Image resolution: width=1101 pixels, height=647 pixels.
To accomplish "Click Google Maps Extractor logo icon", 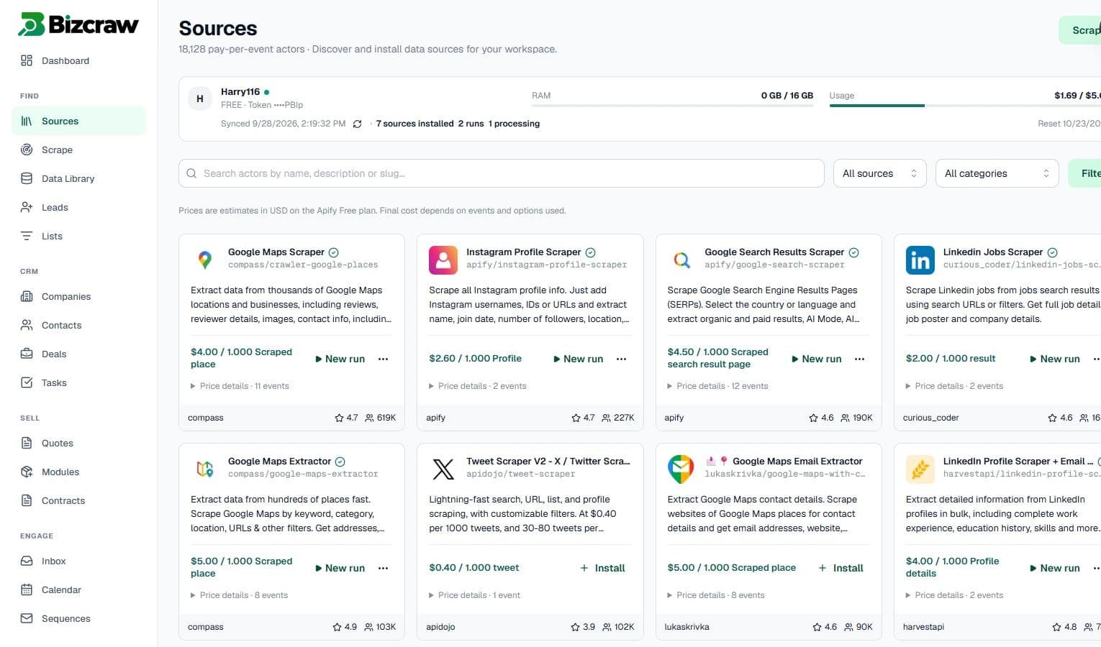I will tap(205, 469).
